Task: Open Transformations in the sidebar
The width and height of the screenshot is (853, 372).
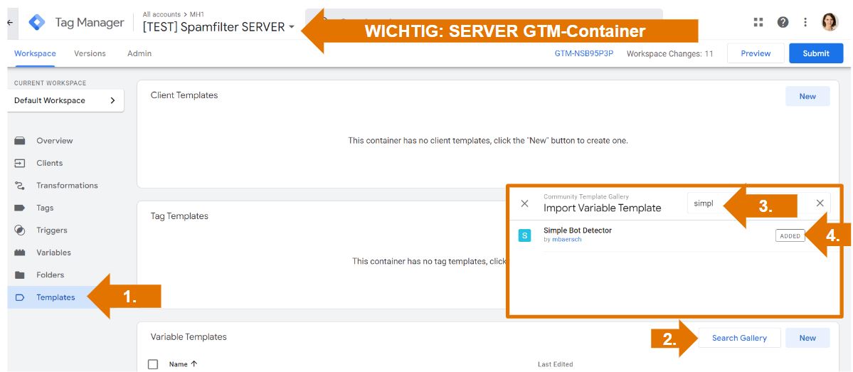Action: (x=65, y=186)
